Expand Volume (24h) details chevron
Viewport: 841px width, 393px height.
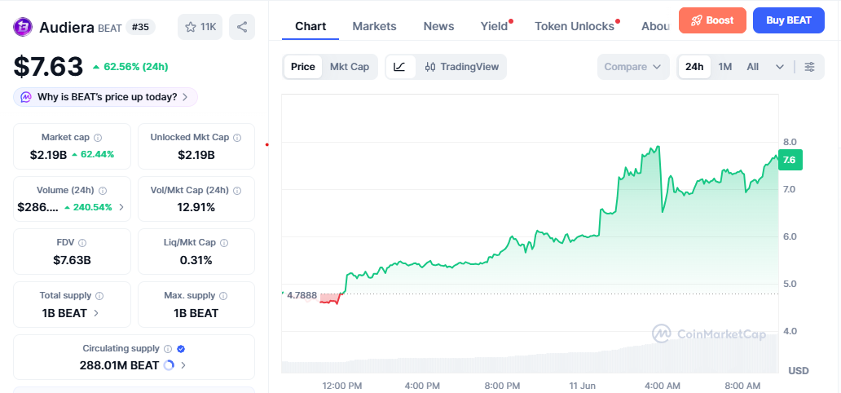point(121,207)
